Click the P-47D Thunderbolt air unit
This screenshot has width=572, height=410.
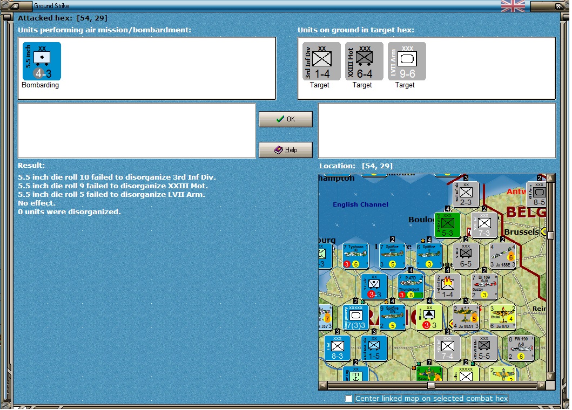(411, 286)
